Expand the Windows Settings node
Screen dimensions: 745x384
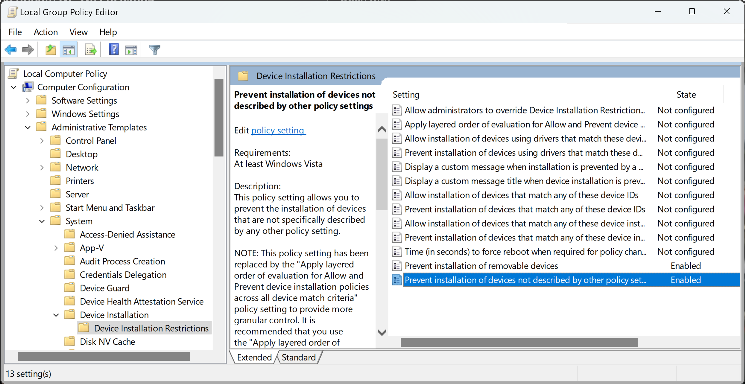(28, 114)
